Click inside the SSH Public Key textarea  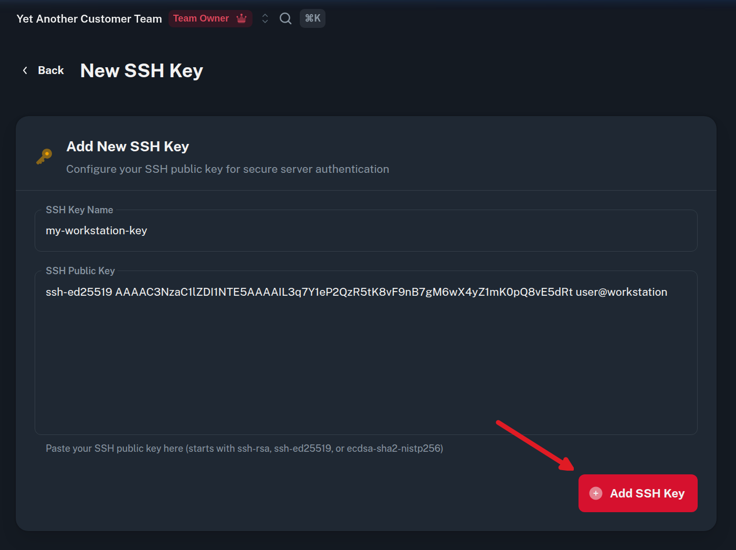tap(366, 352)
